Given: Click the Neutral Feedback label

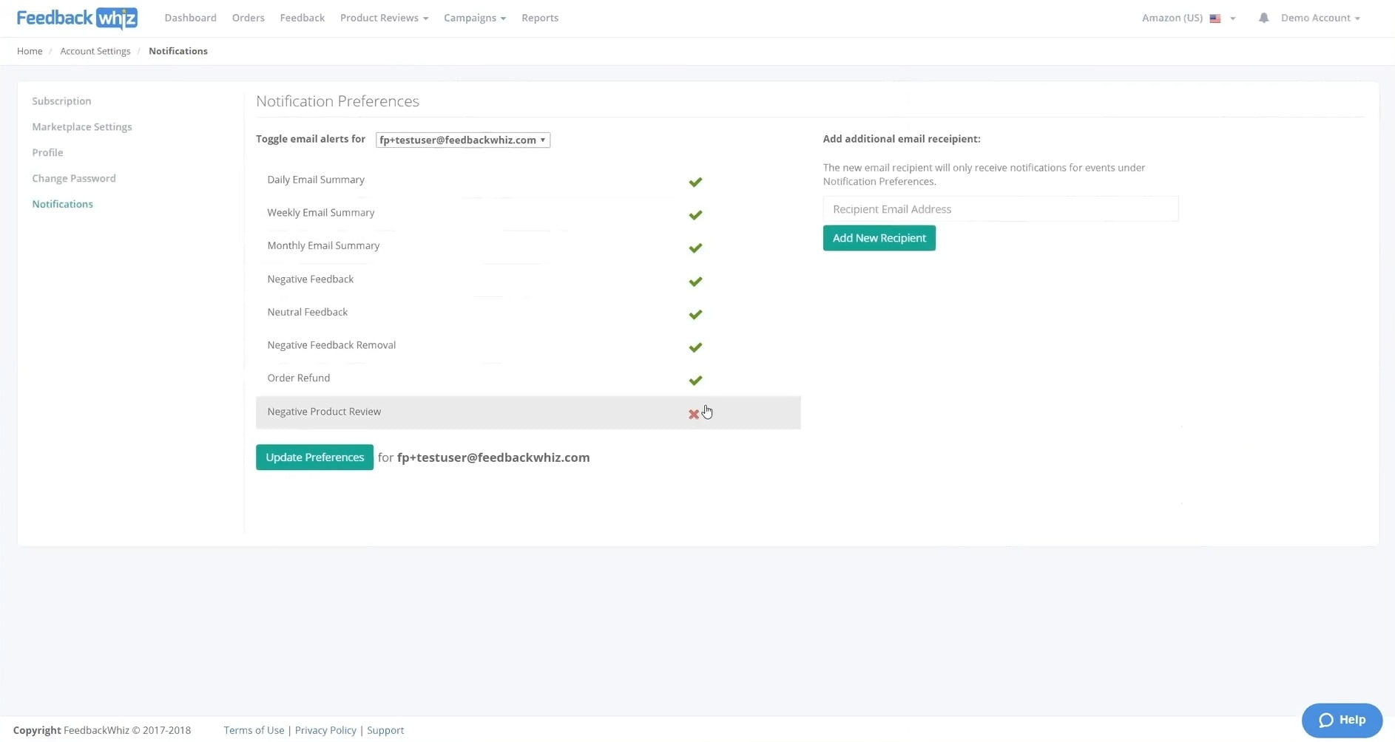Looking at the screenshot, I should click(x=308, y=312).
